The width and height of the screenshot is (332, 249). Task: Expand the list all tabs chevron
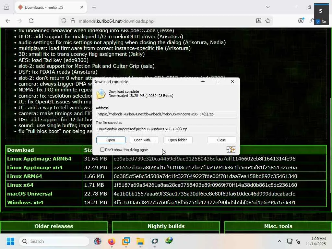[268, 7]
